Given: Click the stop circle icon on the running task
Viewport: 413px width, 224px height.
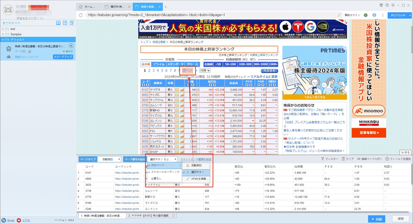Looking at the screenshot, I should [x=71, y=46].
